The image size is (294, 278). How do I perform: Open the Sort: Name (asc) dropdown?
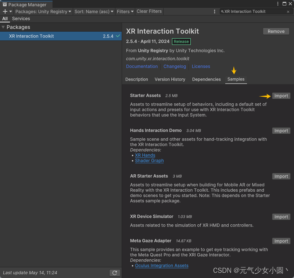94,11
